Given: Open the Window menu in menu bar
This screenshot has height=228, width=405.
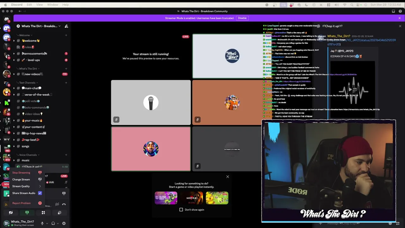Looking at the screenshot, I should point(53,5).
